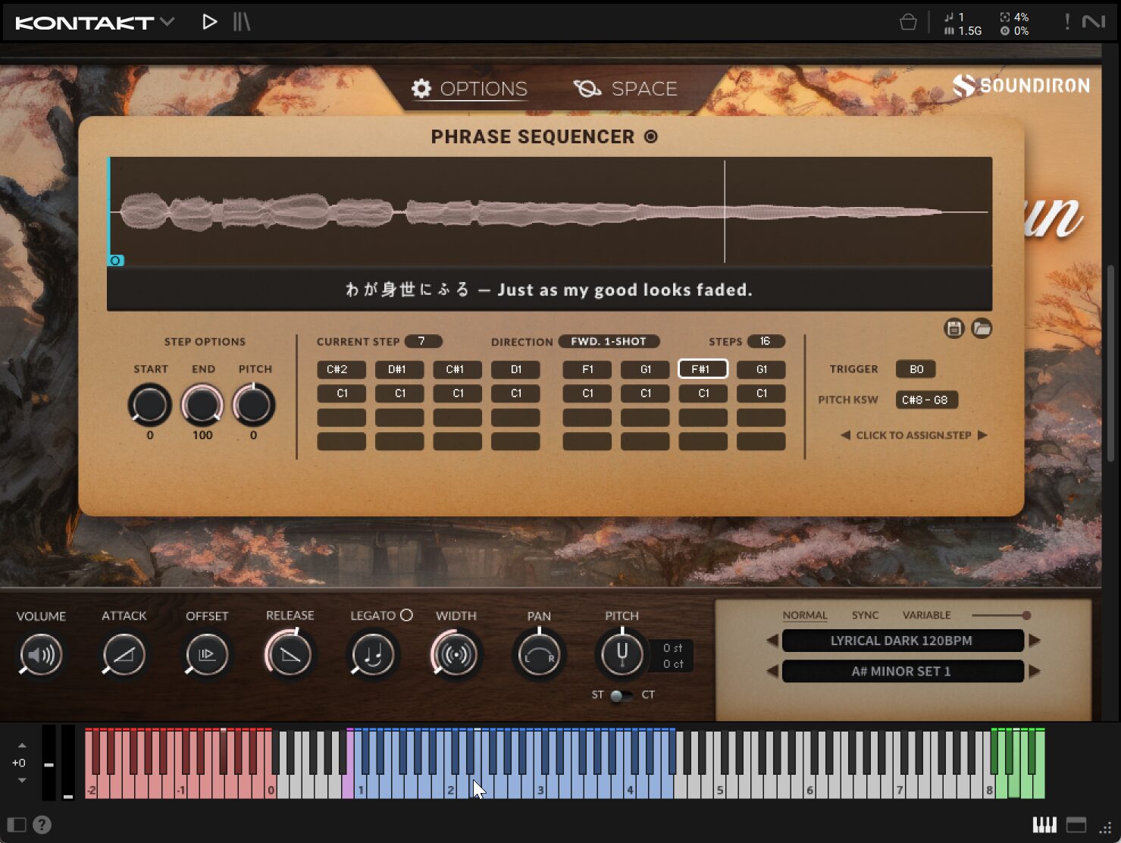Click the Volume knob speaker icon
The height and width of the screenshot is (843, 1121).
click(x=41, y=655)
